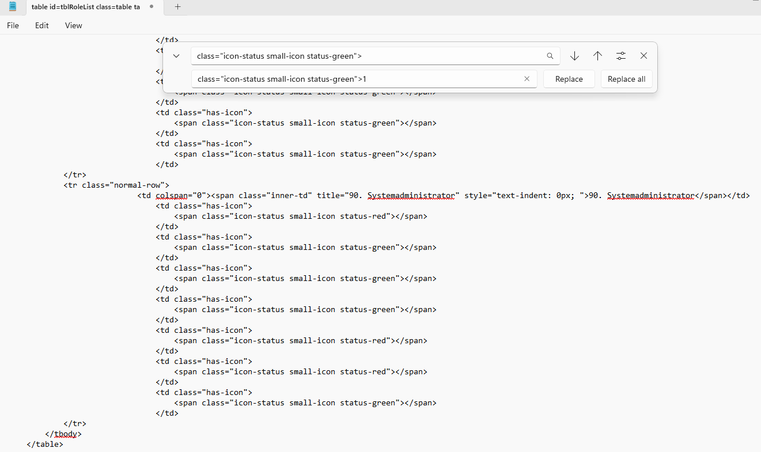Select the tblRoleList document tab
The width and height of the screenshot is (761, 452).
(x=85, y=7)
